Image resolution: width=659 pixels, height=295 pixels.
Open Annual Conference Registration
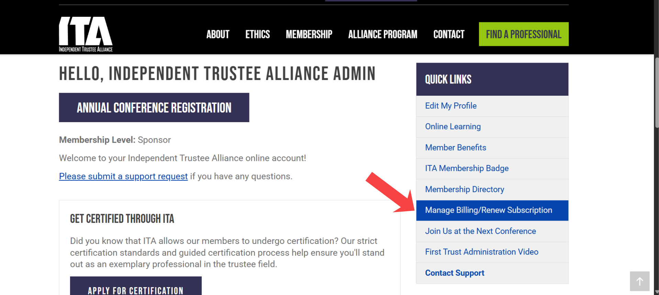154,108
